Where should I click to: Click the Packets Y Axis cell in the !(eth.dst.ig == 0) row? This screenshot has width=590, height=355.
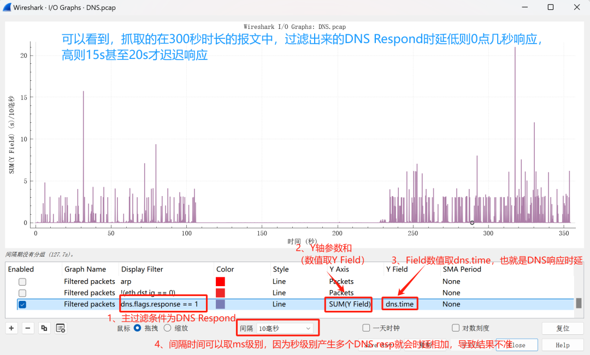[x=341, y=293]
